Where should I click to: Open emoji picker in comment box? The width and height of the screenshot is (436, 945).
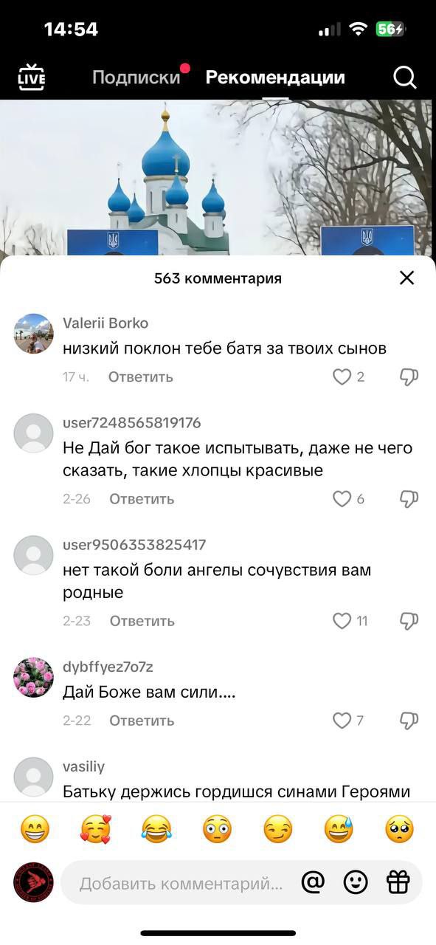356,882
